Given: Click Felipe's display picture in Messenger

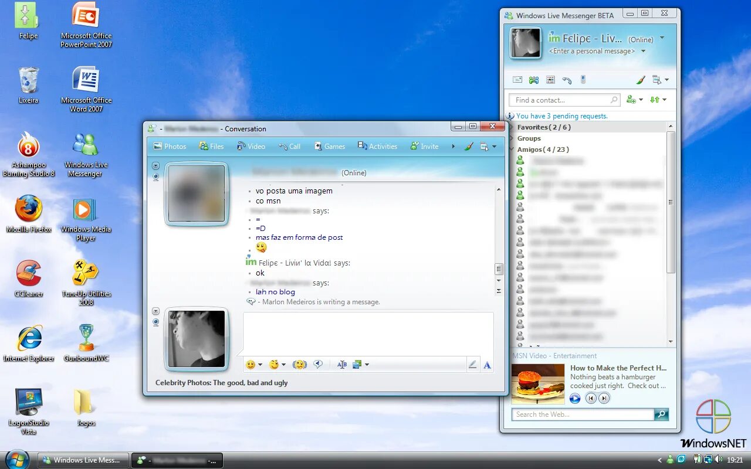Looking at the screenshot, I should click(525, 43).
